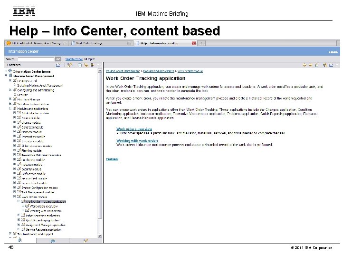This screenshot has height=257, width=342.
Task: Click Forward arrow in topic toolbar
Action: pos(311,65)
